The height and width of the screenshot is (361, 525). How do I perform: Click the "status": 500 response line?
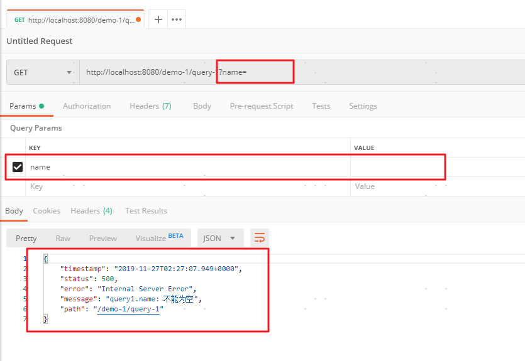(x=89, y=279)
